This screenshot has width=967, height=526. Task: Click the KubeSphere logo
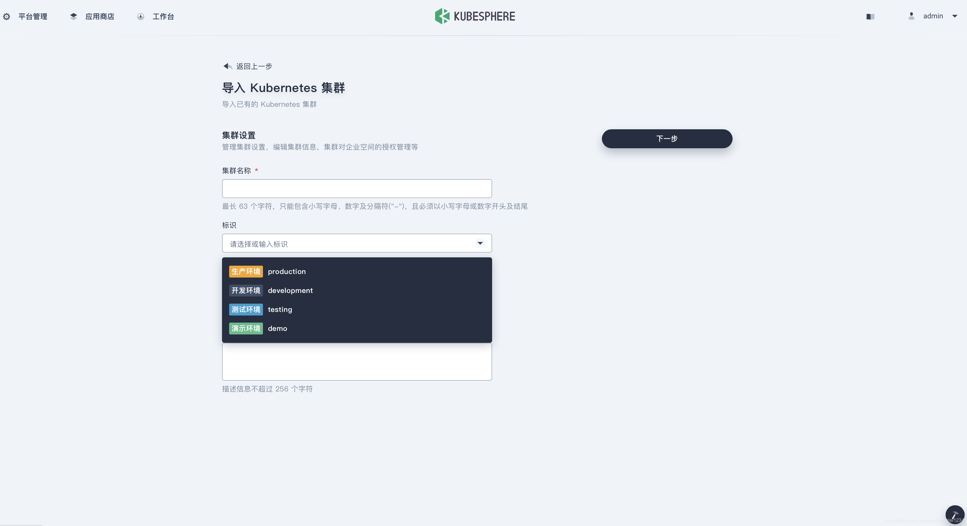click(475, 16)
